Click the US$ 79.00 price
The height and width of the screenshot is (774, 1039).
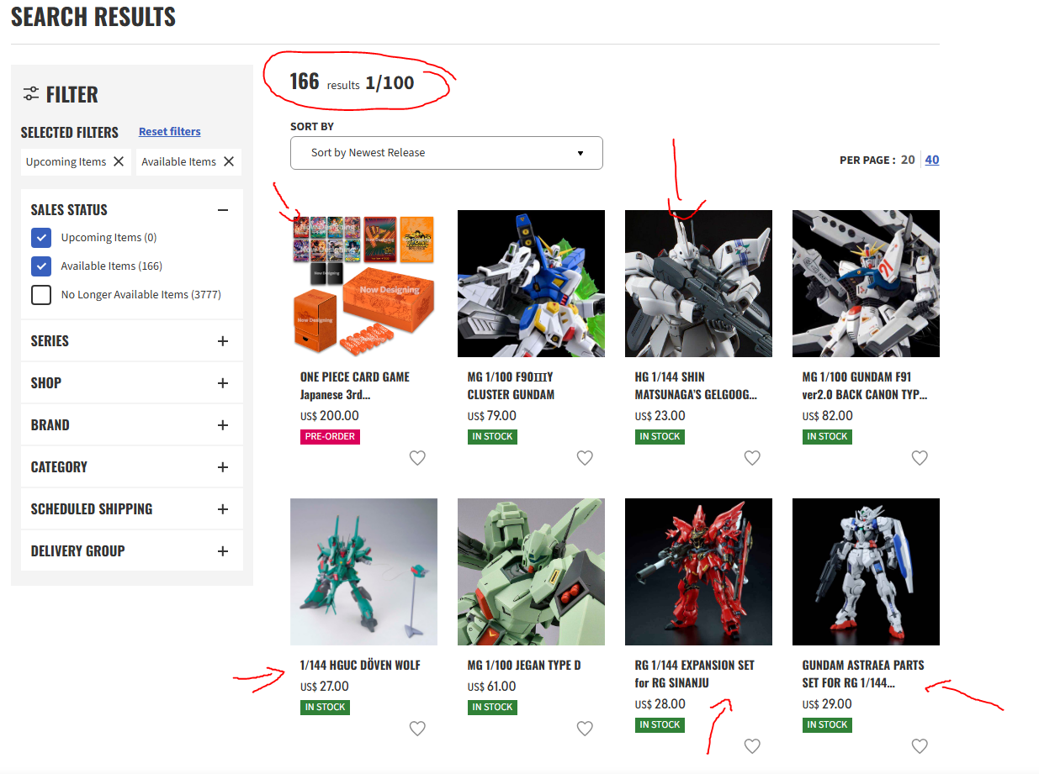492,416
